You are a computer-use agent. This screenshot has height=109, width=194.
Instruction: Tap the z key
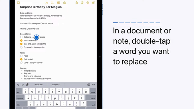(31, 104)
